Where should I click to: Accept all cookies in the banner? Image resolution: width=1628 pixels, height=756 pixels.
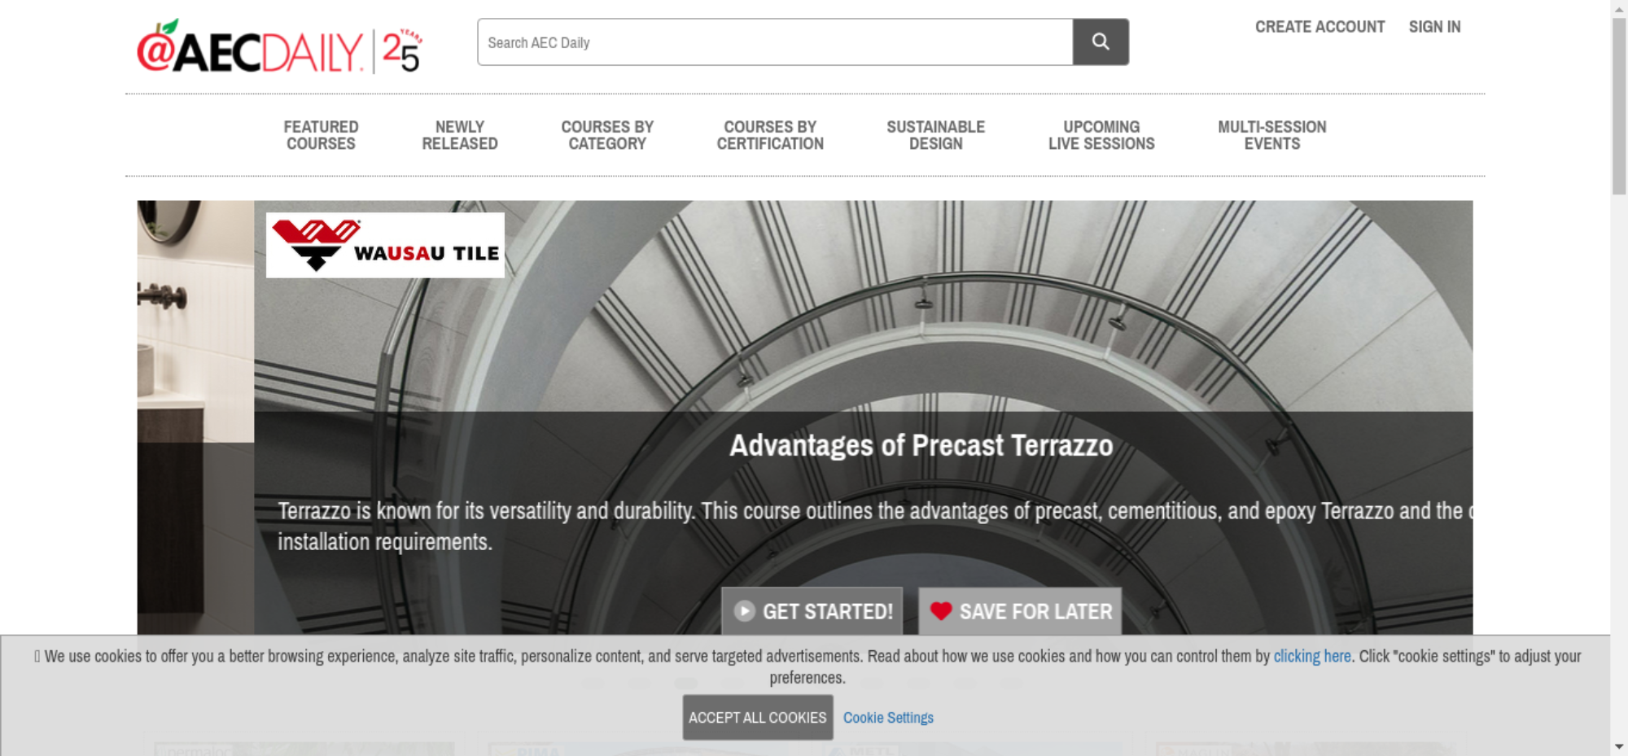point(757,717)
